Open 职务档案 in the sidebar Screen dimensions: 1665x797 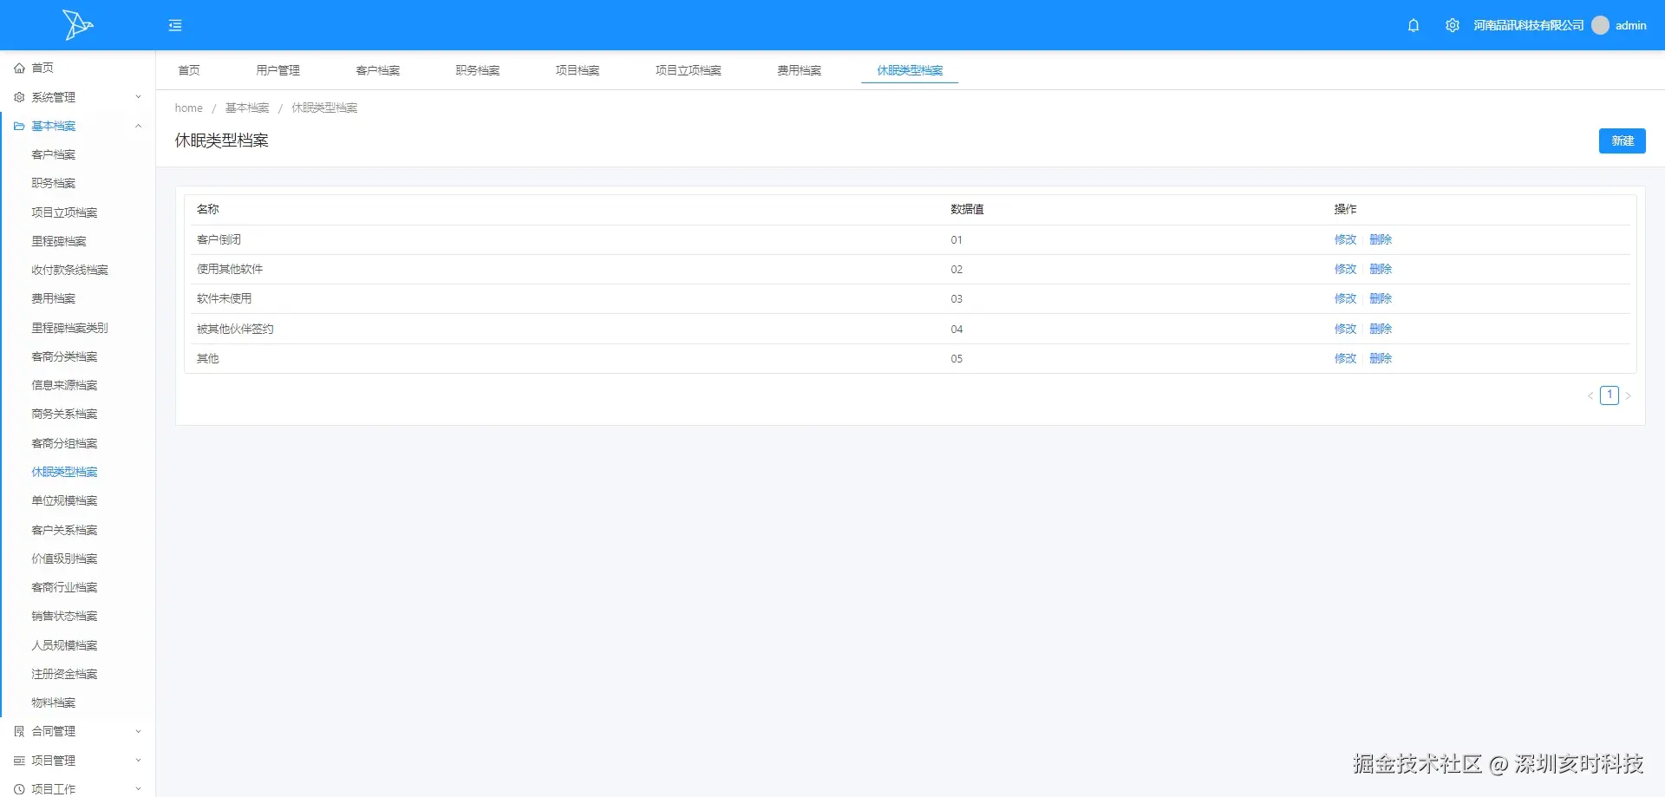click(x=54, y=183)
